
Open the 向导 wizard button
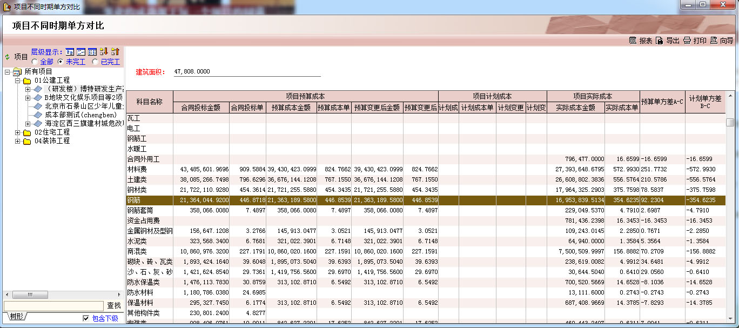(x=722, y=41)
